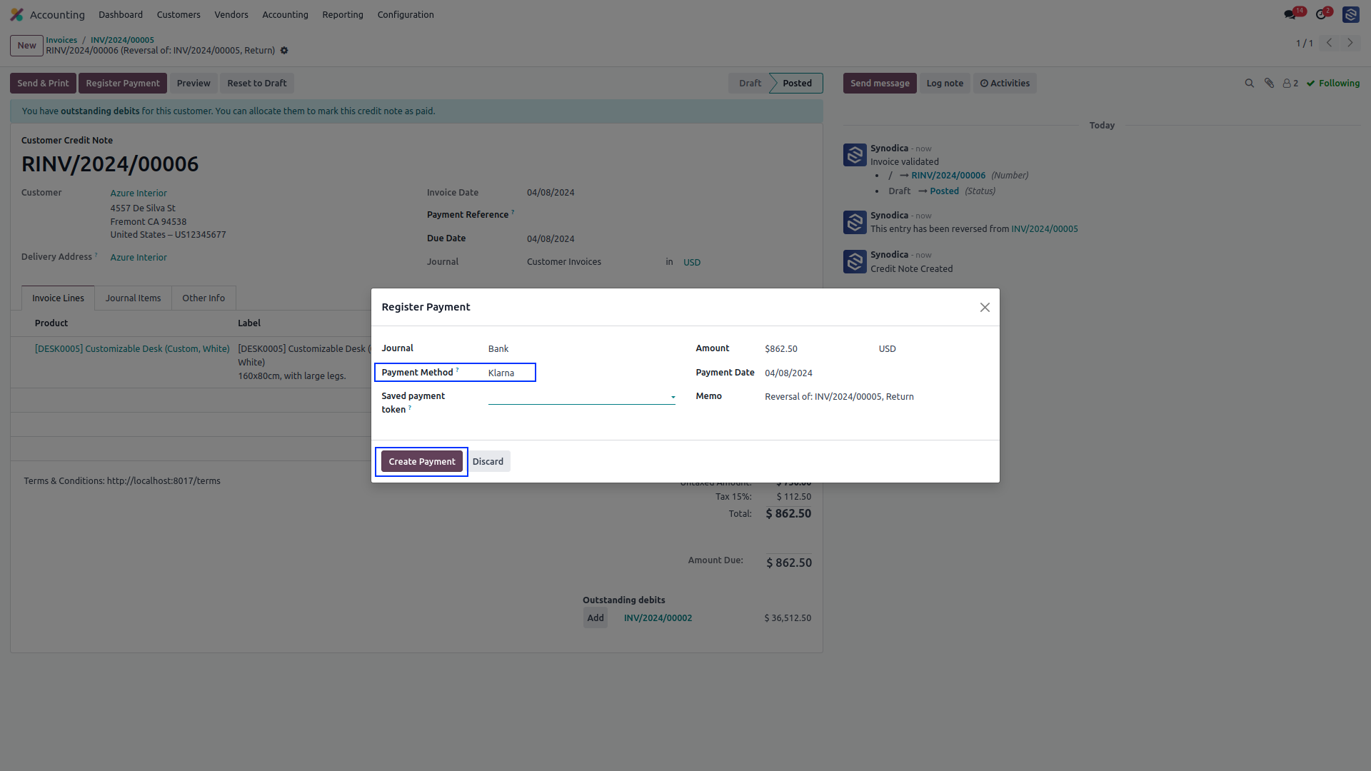Click Create Payment button

[422, 462]
